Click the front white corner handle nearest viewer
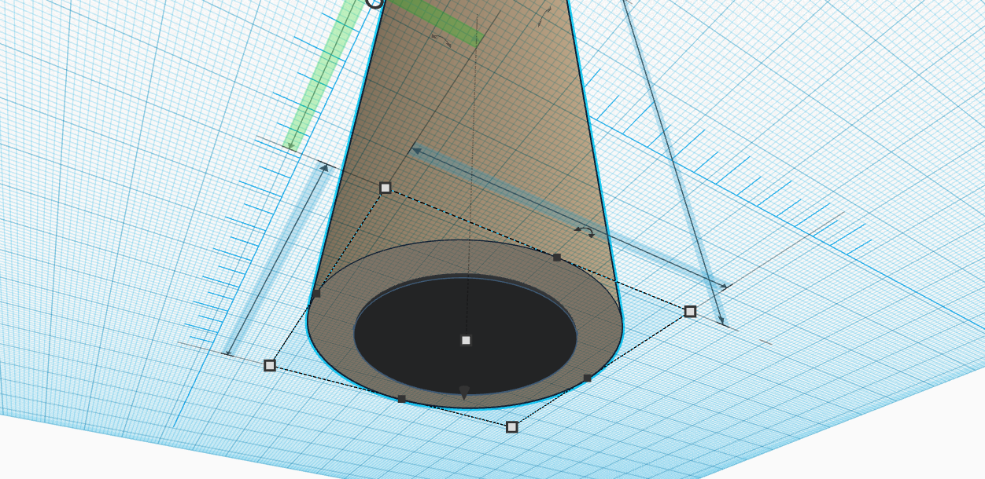This screenshot has width=985, height=479. (512, 427)
